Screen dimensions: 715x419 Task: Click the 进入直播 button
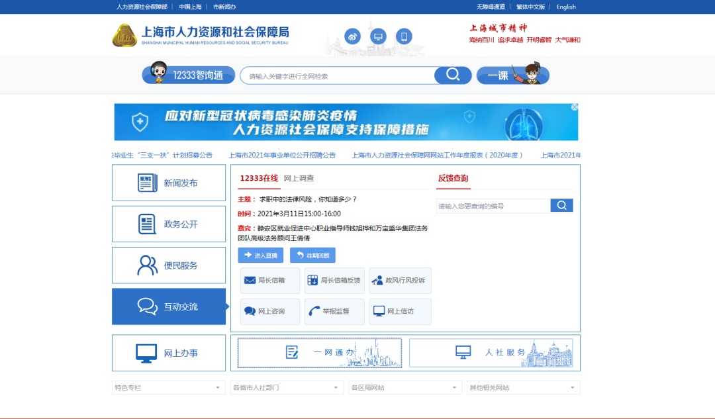[x=261, y=256]
